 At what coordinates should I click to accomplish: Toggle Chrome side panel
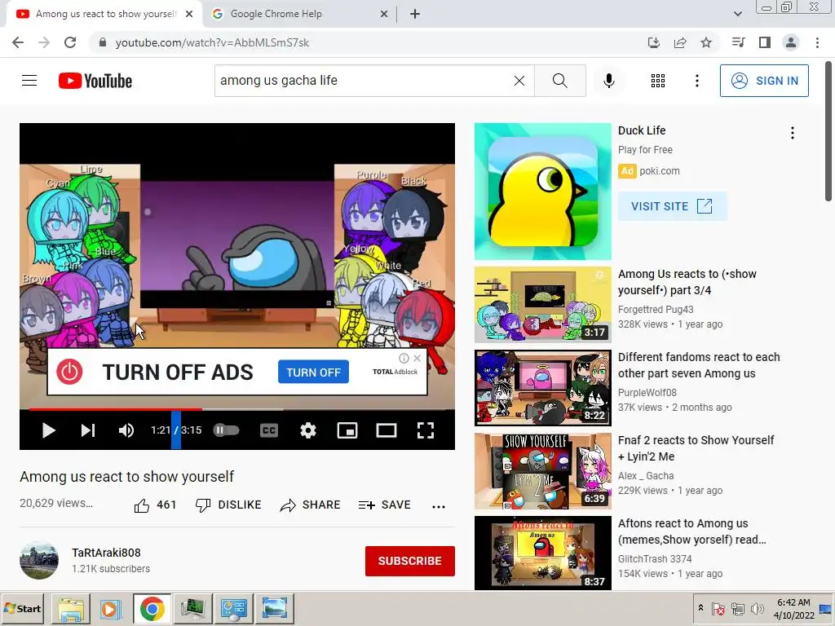(765, 42)
